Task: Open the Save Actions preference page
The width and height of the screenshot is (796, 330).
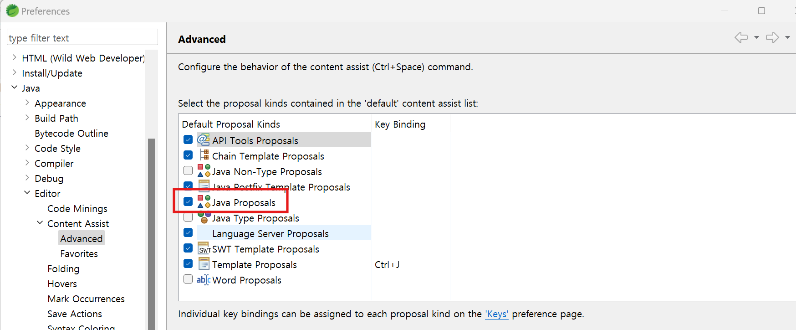Action: (x=74, y=314)
